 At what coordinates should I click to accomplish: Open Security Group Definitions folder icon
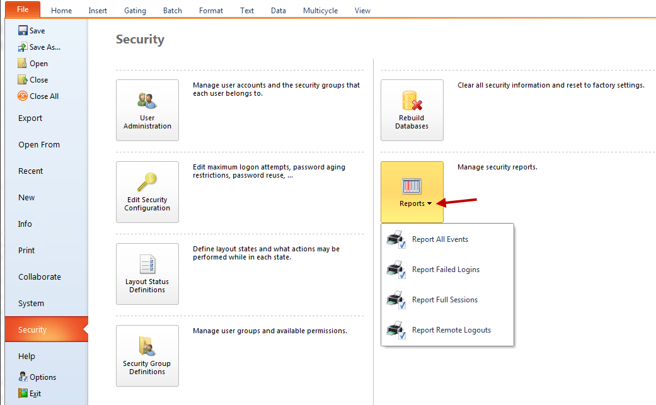point(147,346)
